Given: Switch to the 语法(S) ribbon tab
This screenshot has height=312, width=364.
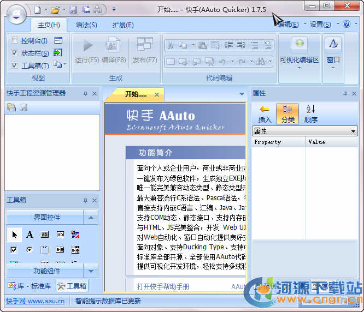Looking at the screenshot, I should [x=86, y=25].
